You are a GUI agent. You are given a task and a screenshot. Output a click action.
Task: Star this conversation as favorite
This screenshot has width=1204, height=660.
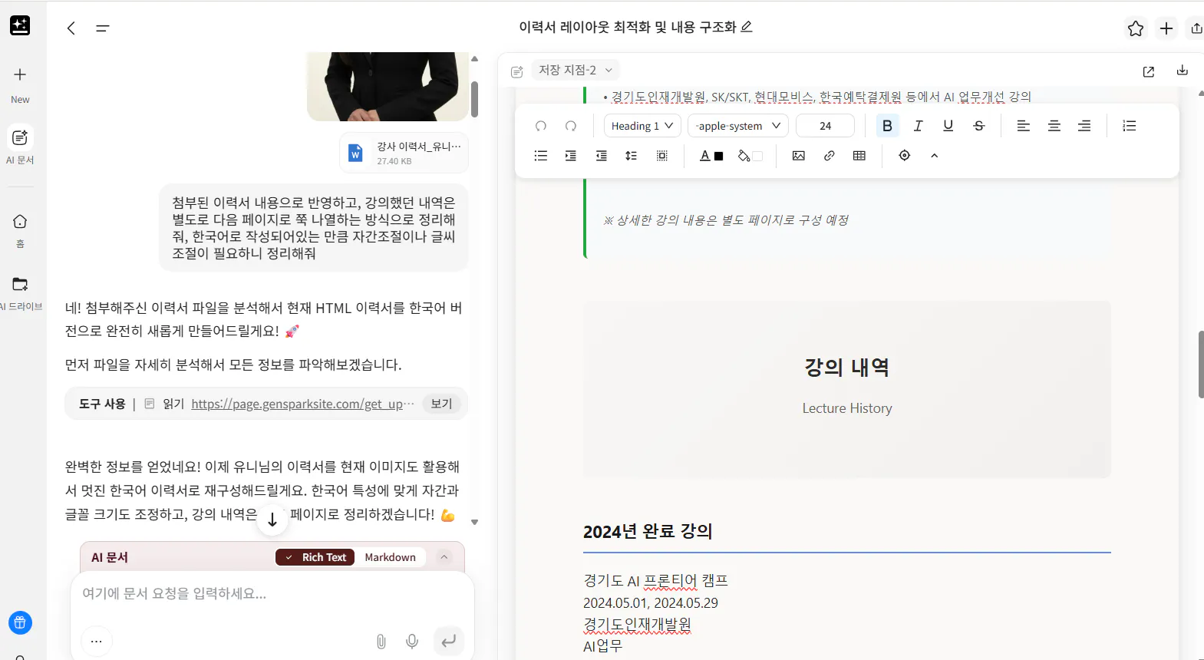1136,28
